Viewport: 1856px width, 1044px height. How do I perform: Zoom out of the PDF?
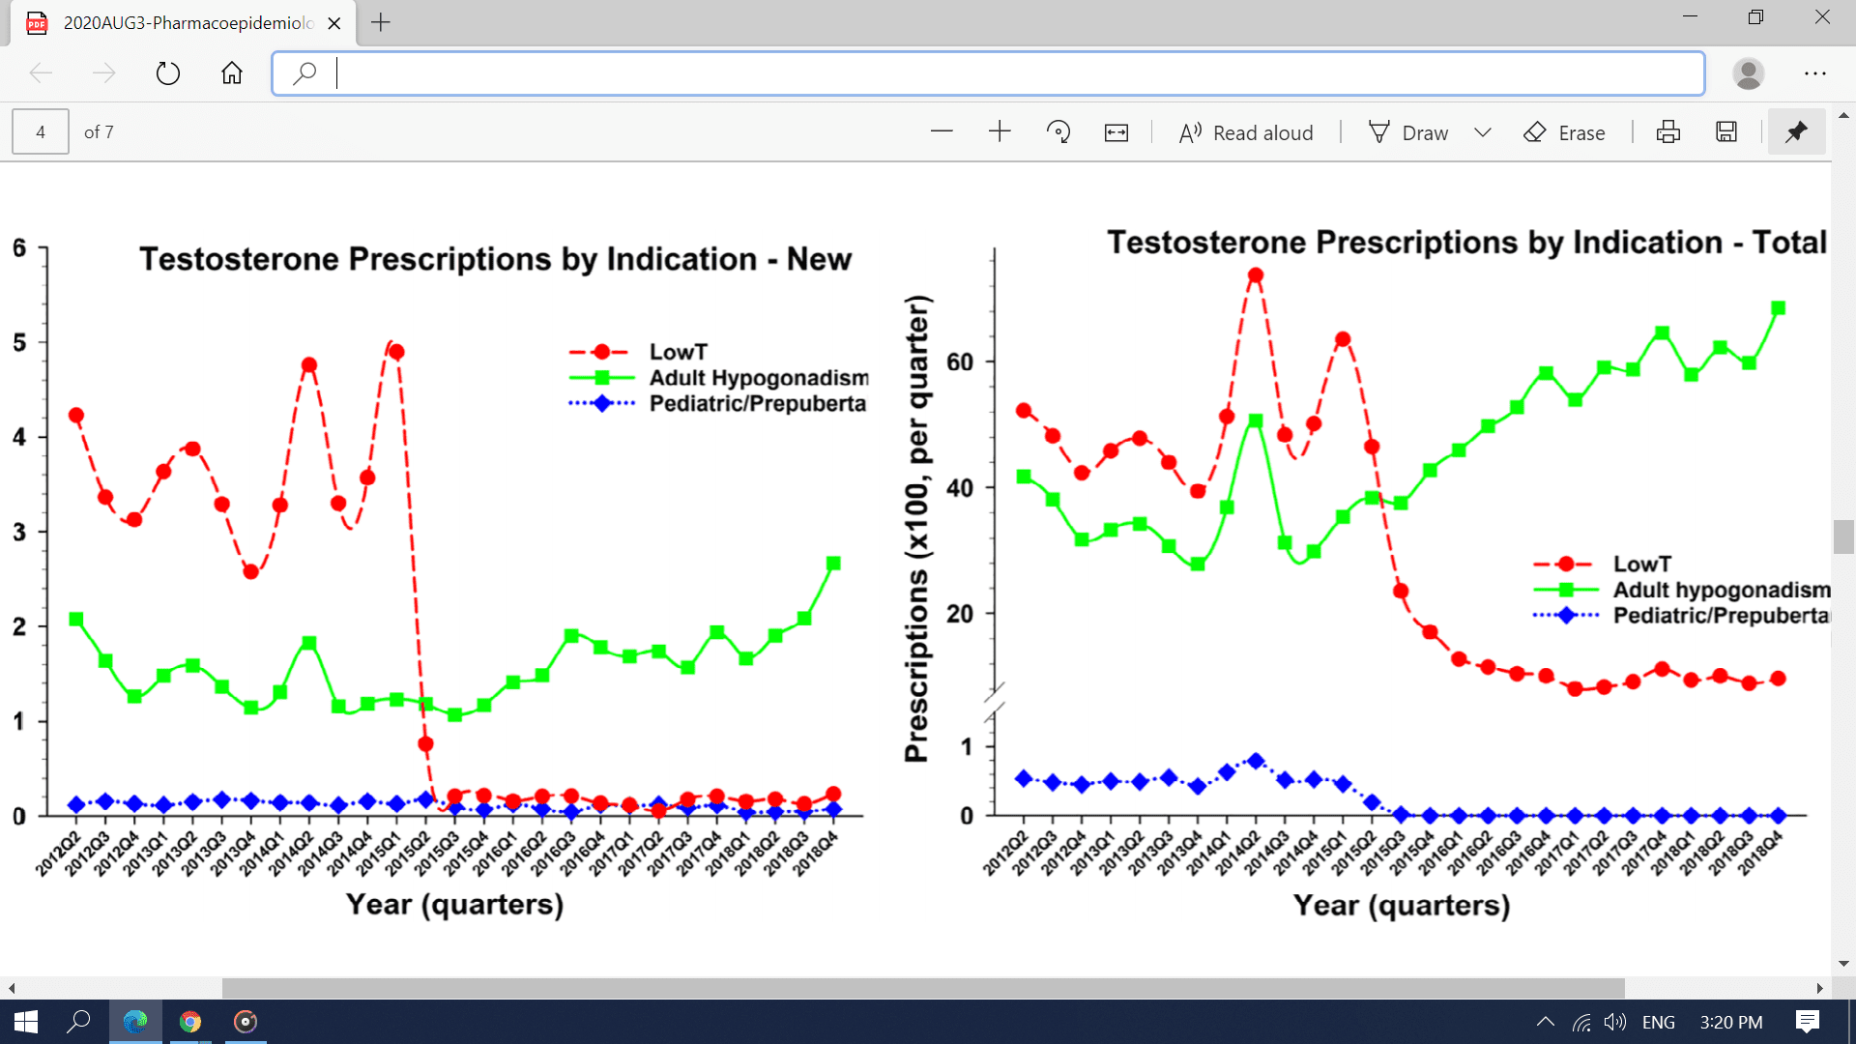[x=942, y=132]
